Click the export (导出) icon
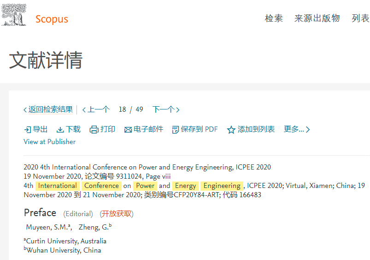 tap(28, 130)
